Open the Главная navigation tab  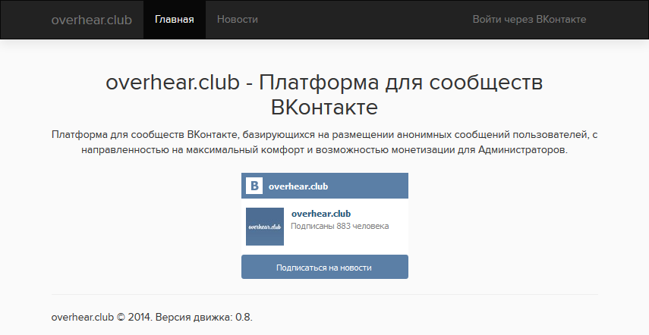click(175, 20)
